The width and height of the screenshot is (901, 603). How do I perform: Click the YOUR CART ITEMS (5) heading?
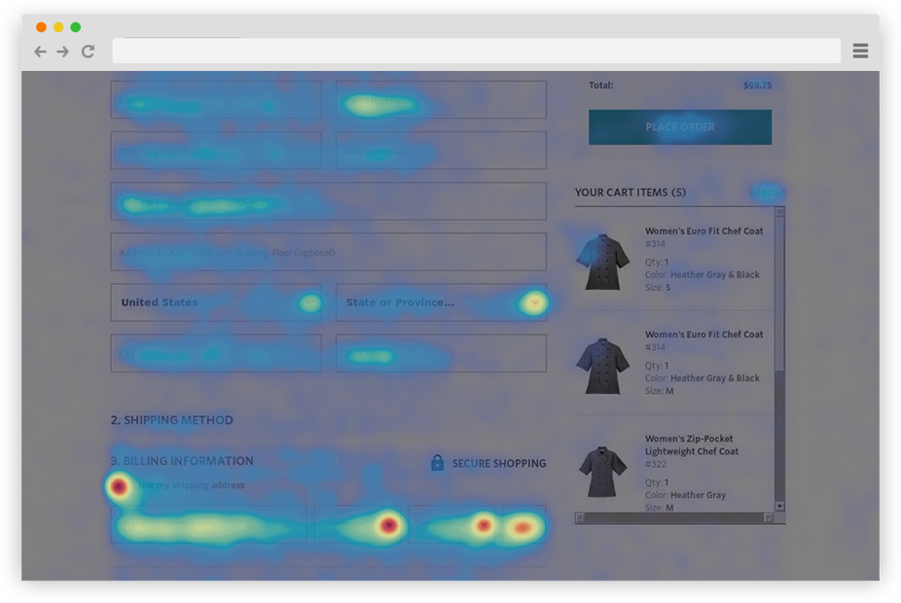click(x=631, y=193)
